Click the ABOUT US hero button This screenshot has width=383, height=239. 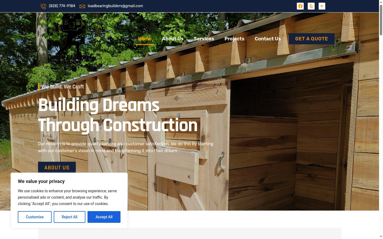(57, 167)
